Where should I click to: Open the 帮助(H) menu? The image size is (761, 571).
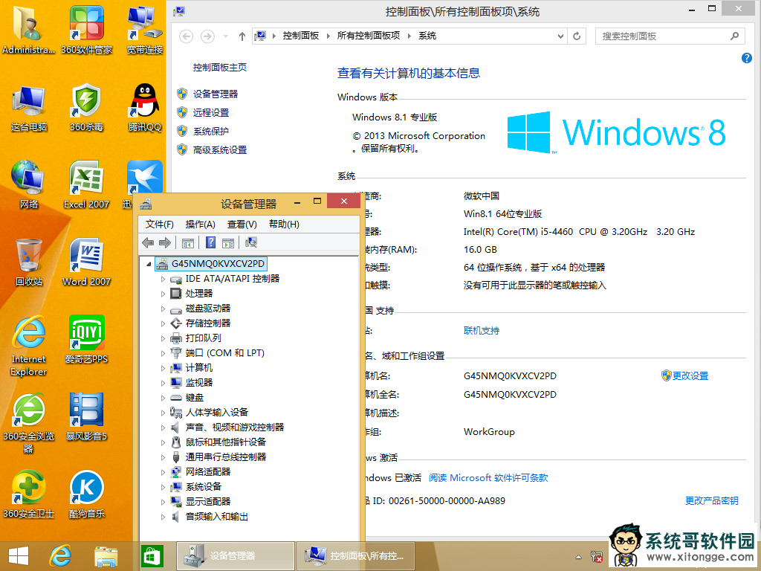click(284, 225)
